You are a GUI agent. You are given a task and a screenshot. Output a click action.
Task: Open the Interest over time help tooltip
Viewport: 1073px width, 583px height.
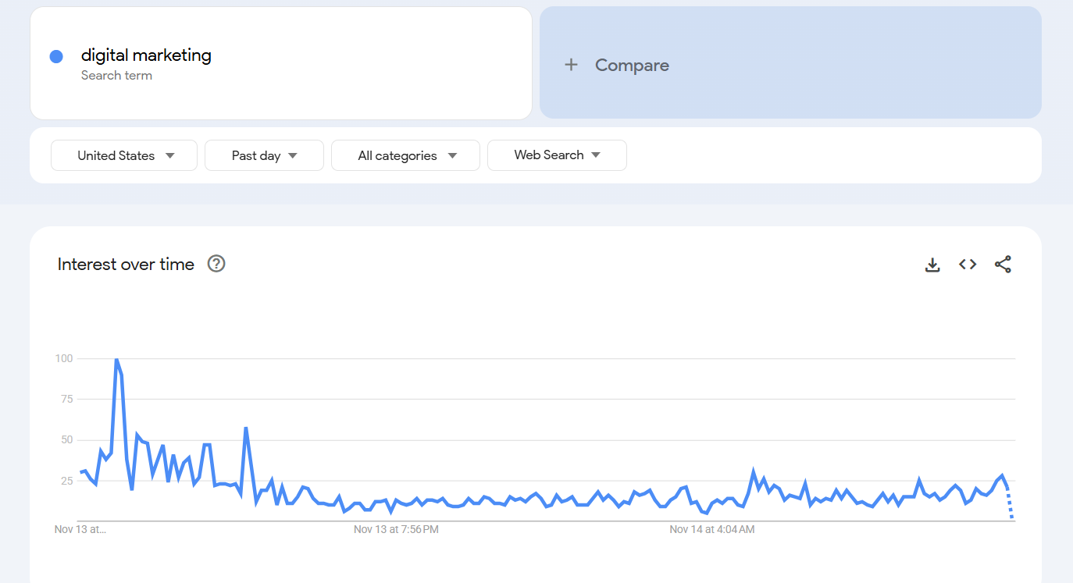click(216, 264)
